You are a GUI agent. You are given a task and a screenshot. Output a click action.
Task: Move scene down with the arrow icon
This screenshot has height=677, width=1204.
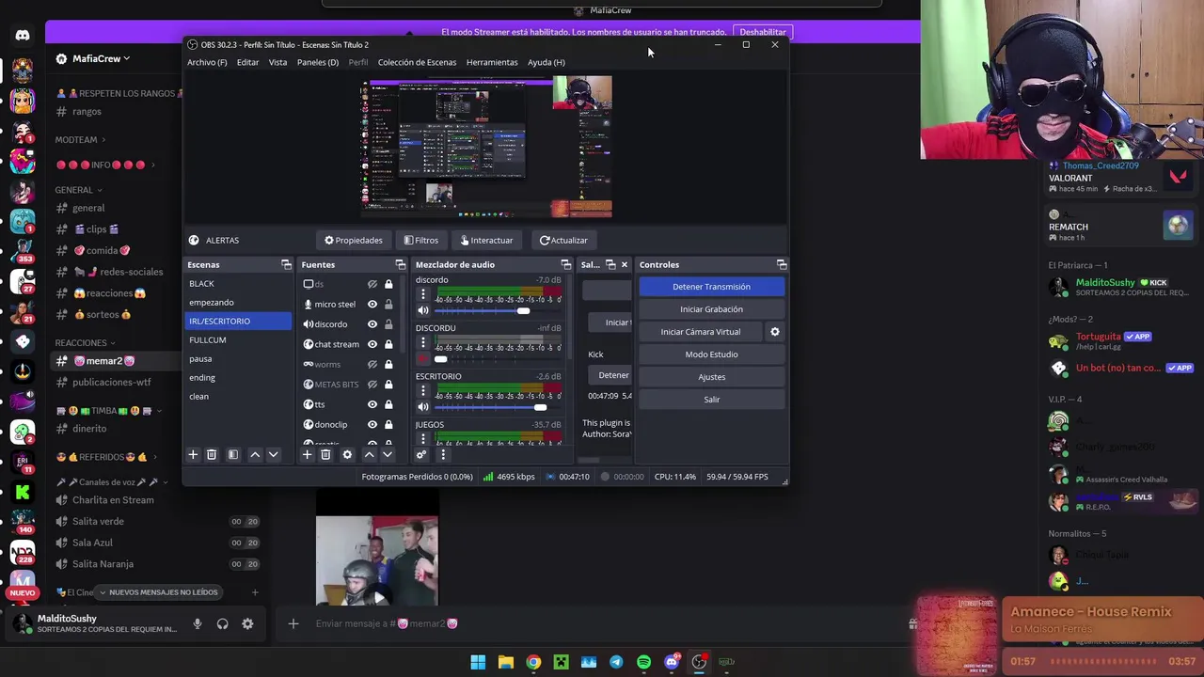pyautogui.click(x=274, y=454)
